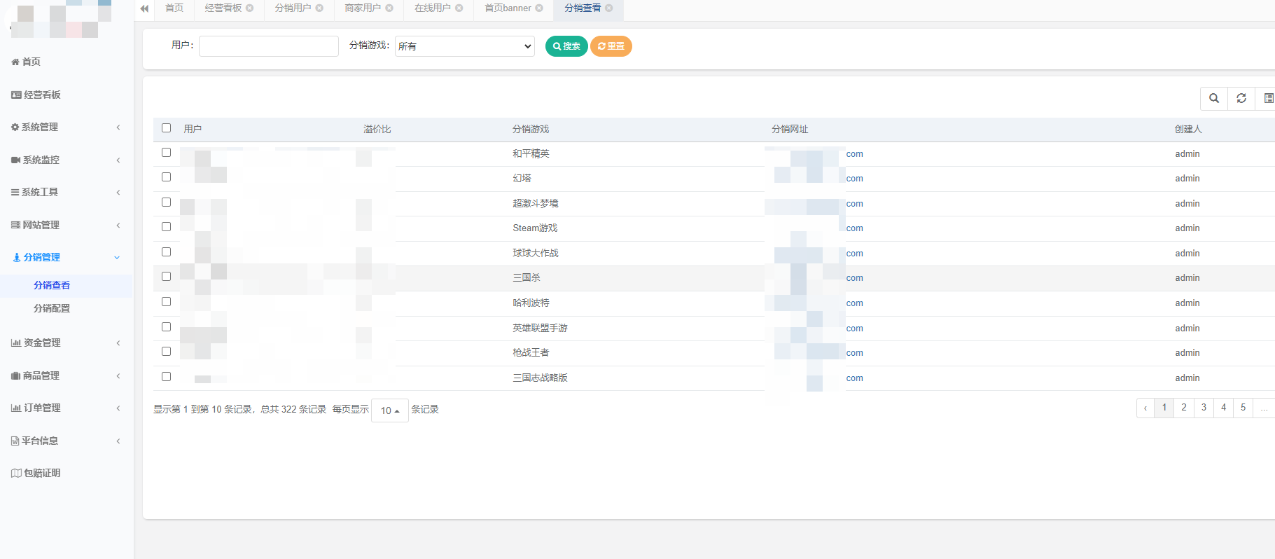The width and height of the screenshot is (1275, 559).
Task: Expand 资金管理 sidebar menu
Action: click(67, 343)
